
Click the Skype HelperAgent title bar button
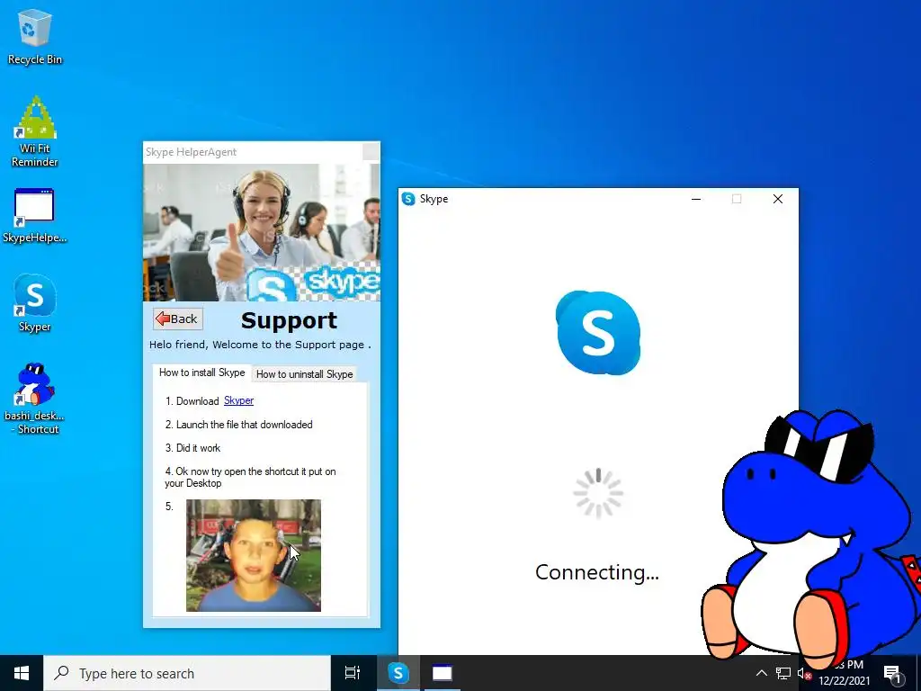coord(371,151)
